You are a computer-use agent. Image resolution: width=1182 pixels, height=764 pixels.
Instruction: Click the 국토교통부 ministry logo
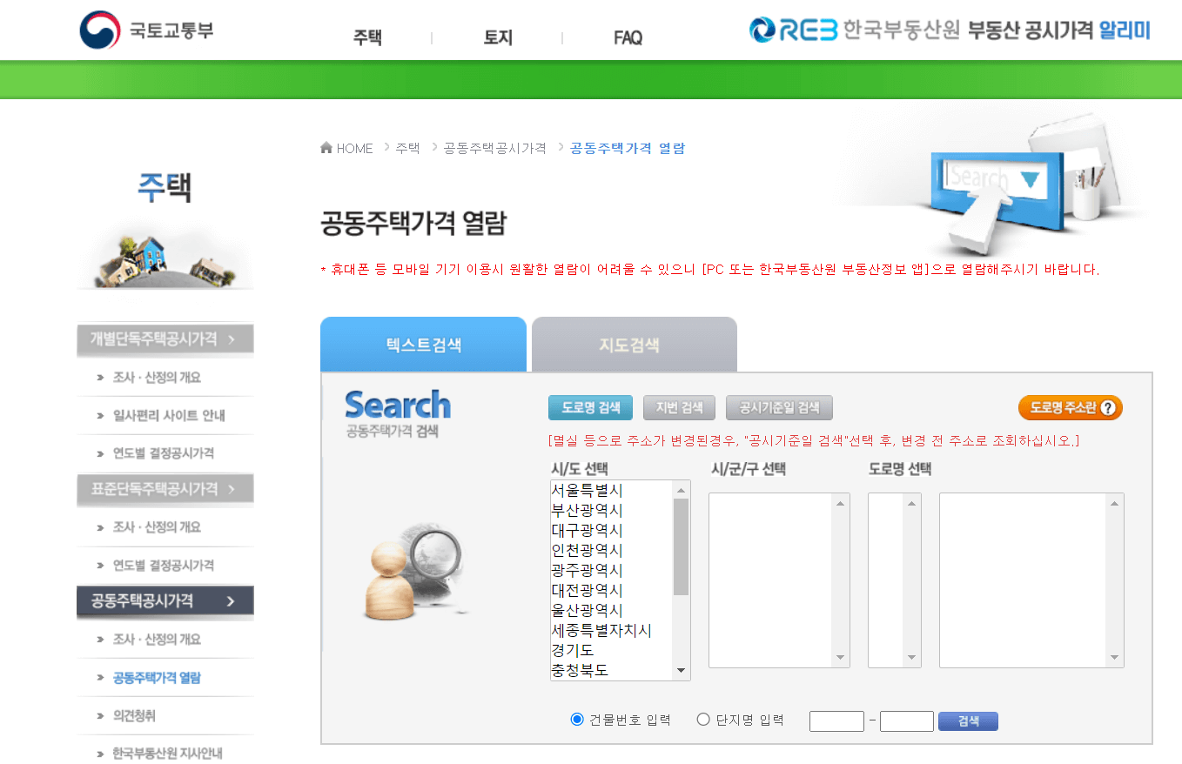tap(146, 29)
